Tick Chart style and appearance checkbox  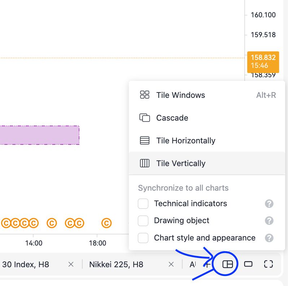coord(143,238)
